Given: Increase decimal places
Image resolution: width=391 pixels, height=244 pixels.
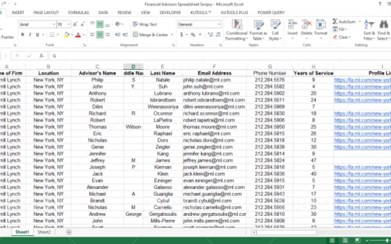Looking at the screenshot, I should 210,34.
